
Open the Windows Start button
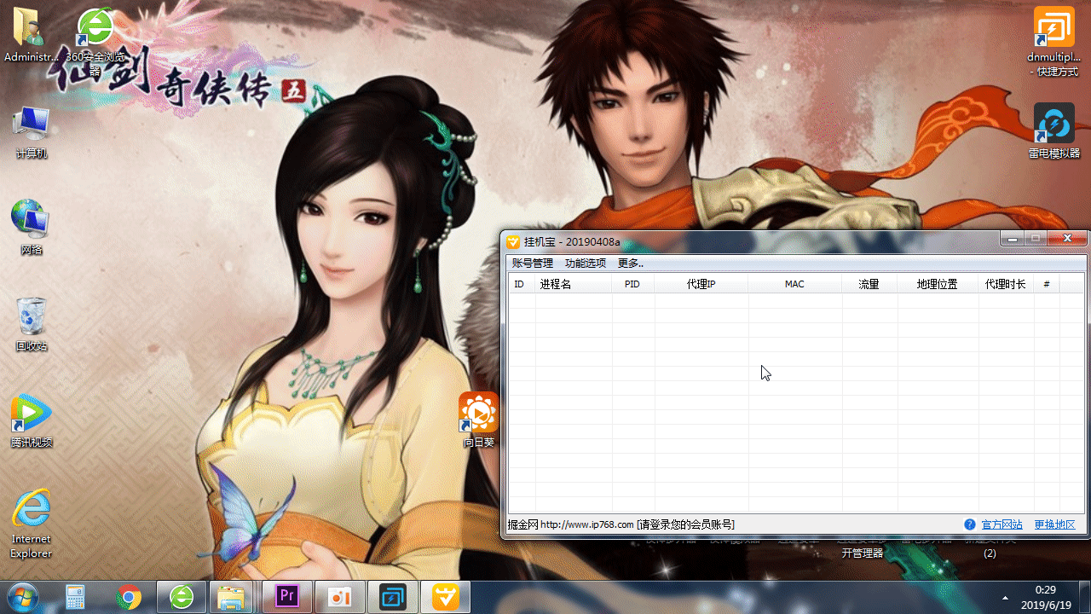24,597
